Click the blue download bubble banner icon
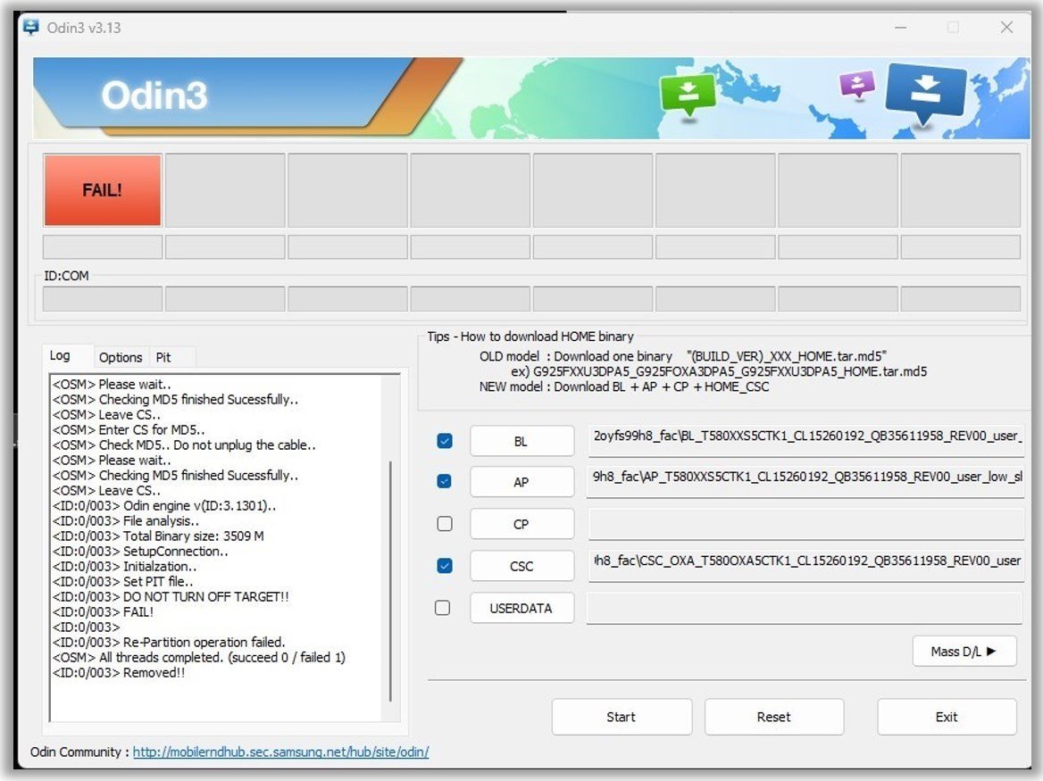The width and height of the screenshot is (1043, 781). pyautogui.click(x=925, y=93)
